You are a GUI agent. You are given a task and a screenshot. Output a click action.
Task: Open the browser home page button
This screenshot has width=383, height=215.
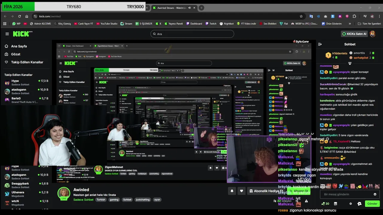pyautogui.click(x=27, y=16)
